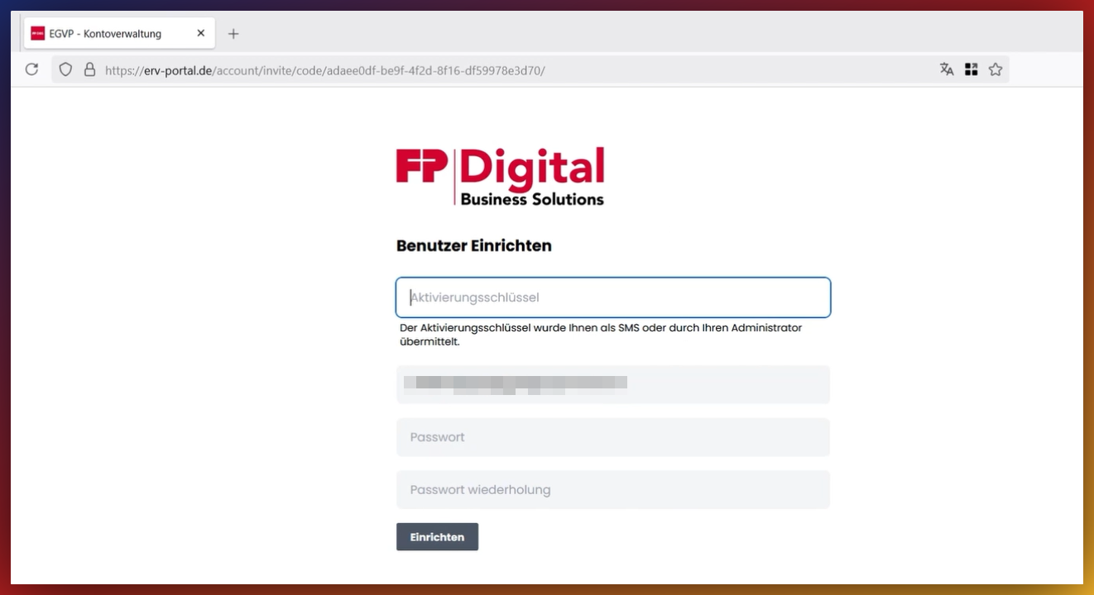Click the shield tracking protection icon
1094x595 pixels.
click(66, 70)
